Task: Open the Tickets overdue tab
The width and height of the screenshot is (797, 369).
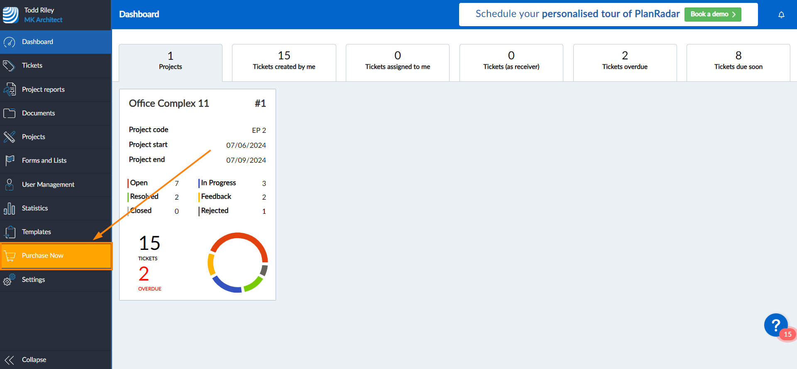Action: pyautogui.click(x=625, y=61)
